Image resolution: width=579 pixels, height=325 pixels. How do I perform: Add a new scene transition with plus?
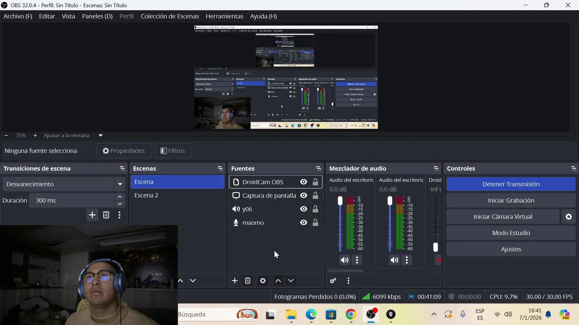[x=92, y=215]
